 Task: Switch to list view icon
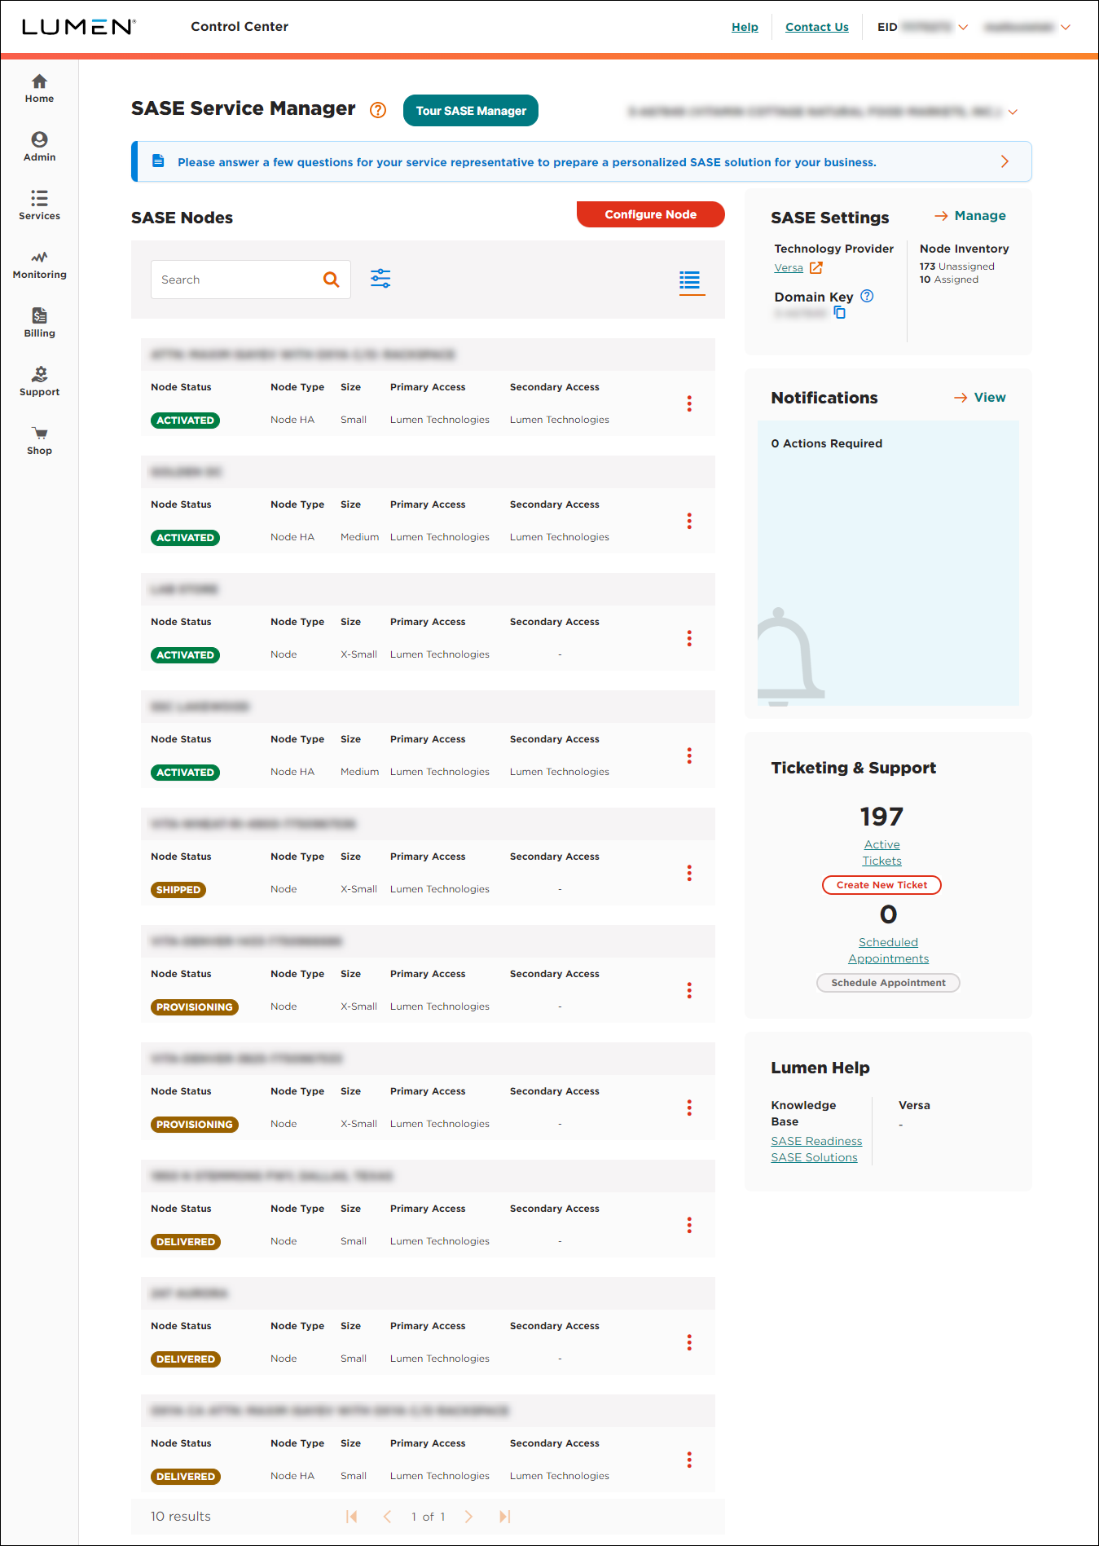pyautogui.click(x=689, y=280)
